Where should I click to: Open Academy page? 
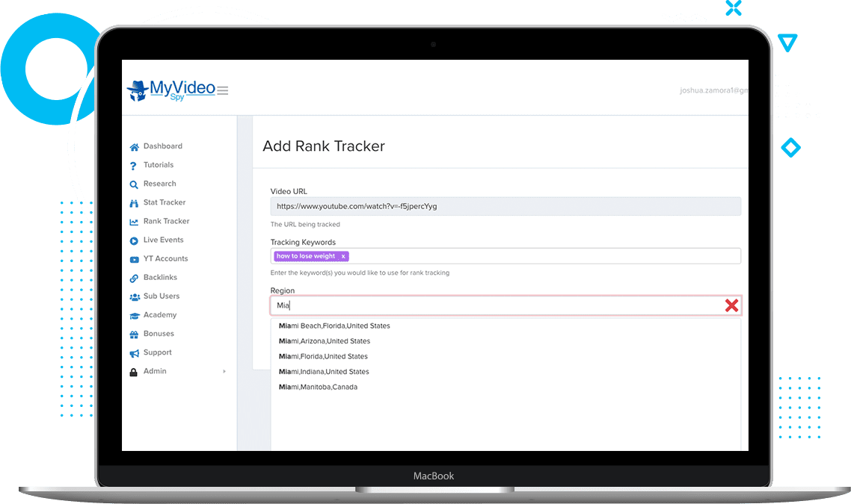click(160, 315)
